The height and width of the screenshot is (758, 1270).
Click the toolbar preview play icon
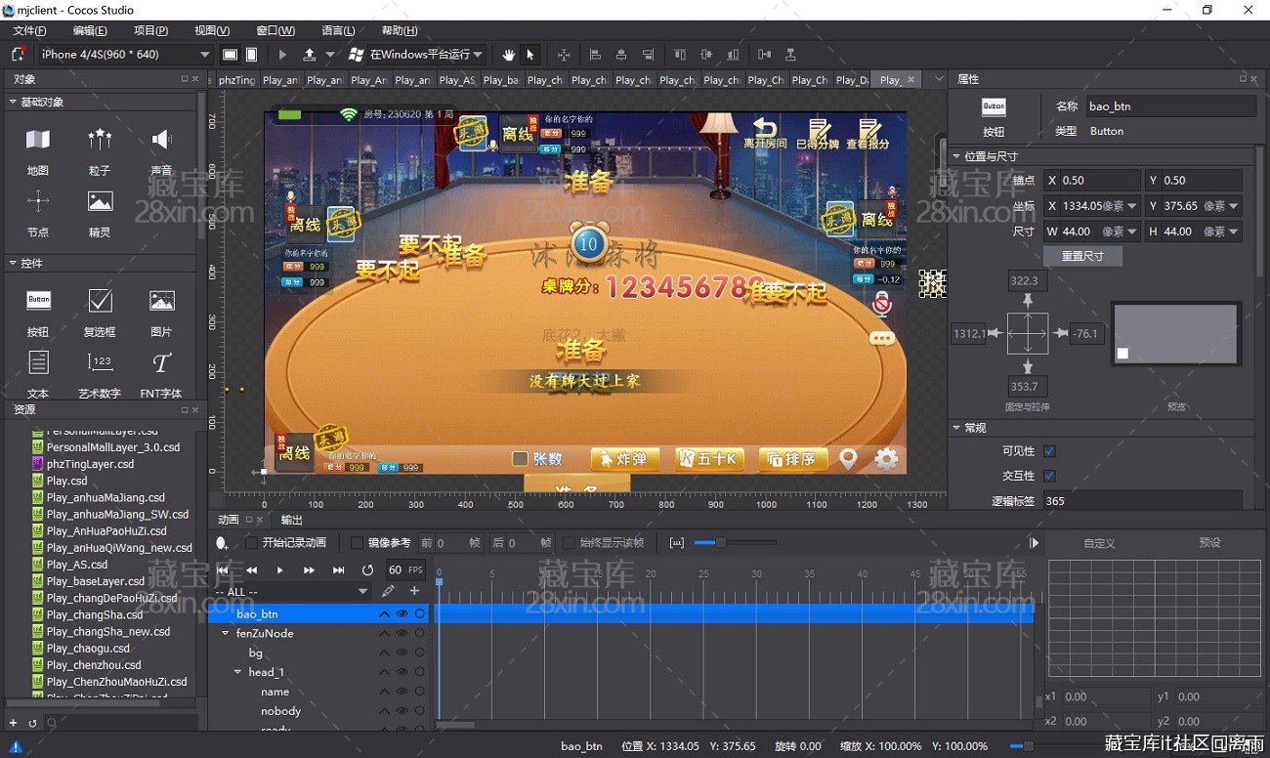coord(282,55)
